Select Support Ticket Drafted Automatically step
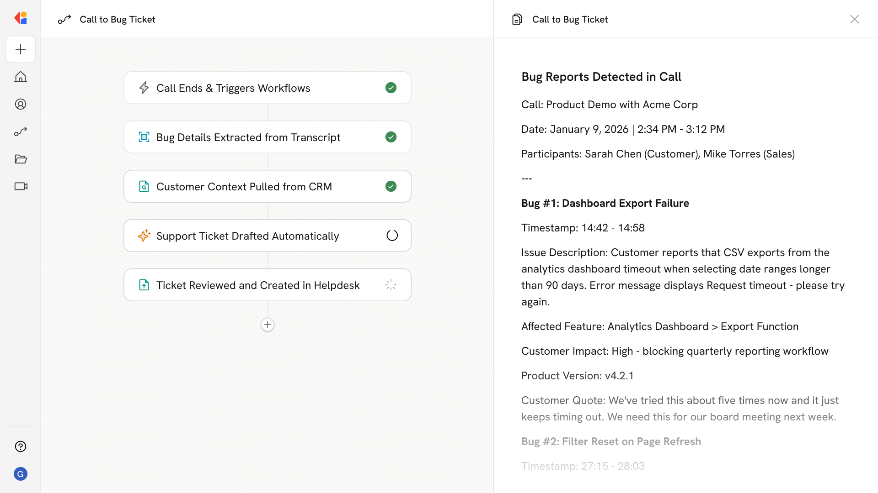This screenshot has width=878, height=493. pos(247,236)
